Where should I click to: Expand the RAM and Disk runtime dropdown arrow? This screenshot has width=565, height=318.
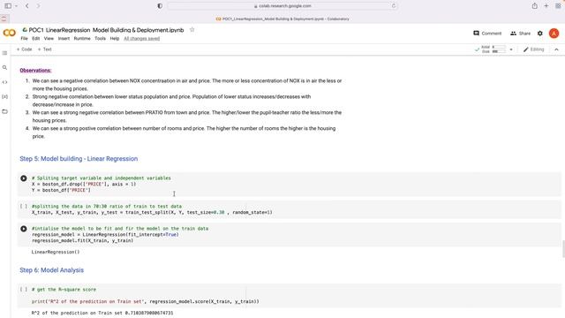tap(511, 49)
